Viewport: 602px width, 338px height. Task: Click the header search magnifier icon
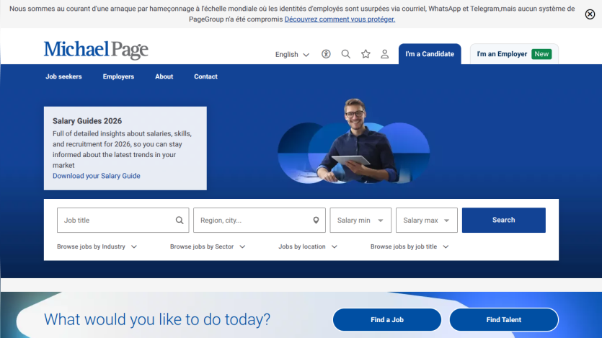pos(346,54)
